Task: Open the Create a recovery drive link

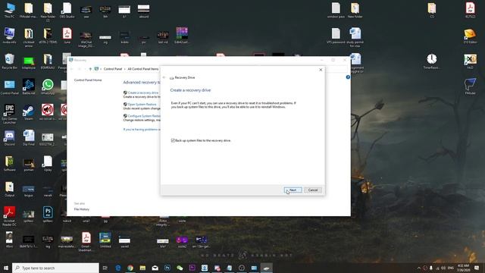Action: (143, 93)
